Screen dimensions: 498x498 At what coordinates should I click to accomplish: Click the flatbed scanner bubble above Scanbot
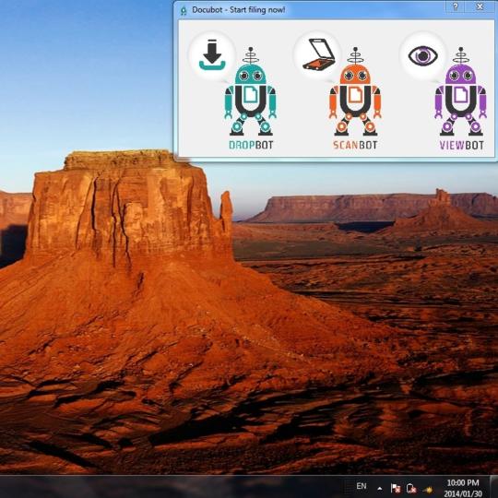(x=318, y=54)
